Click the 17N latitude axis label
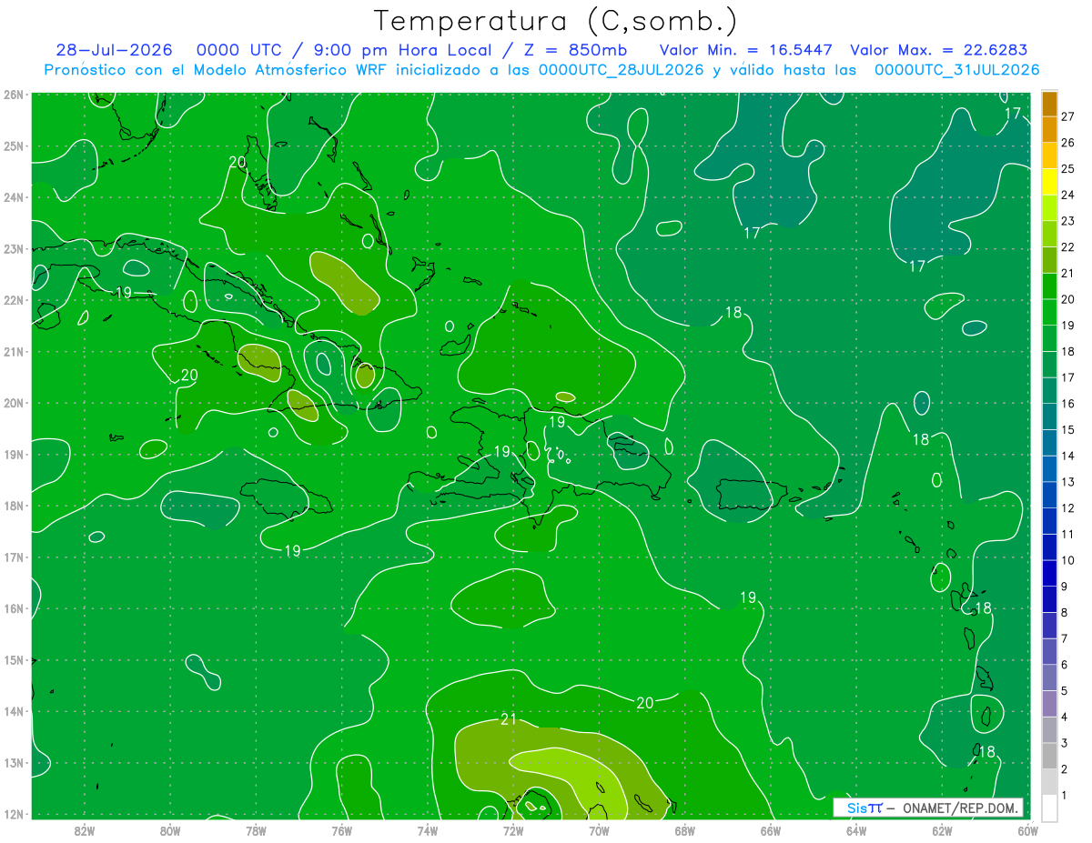The image size is (1092, 843). [x=13, y=557]
